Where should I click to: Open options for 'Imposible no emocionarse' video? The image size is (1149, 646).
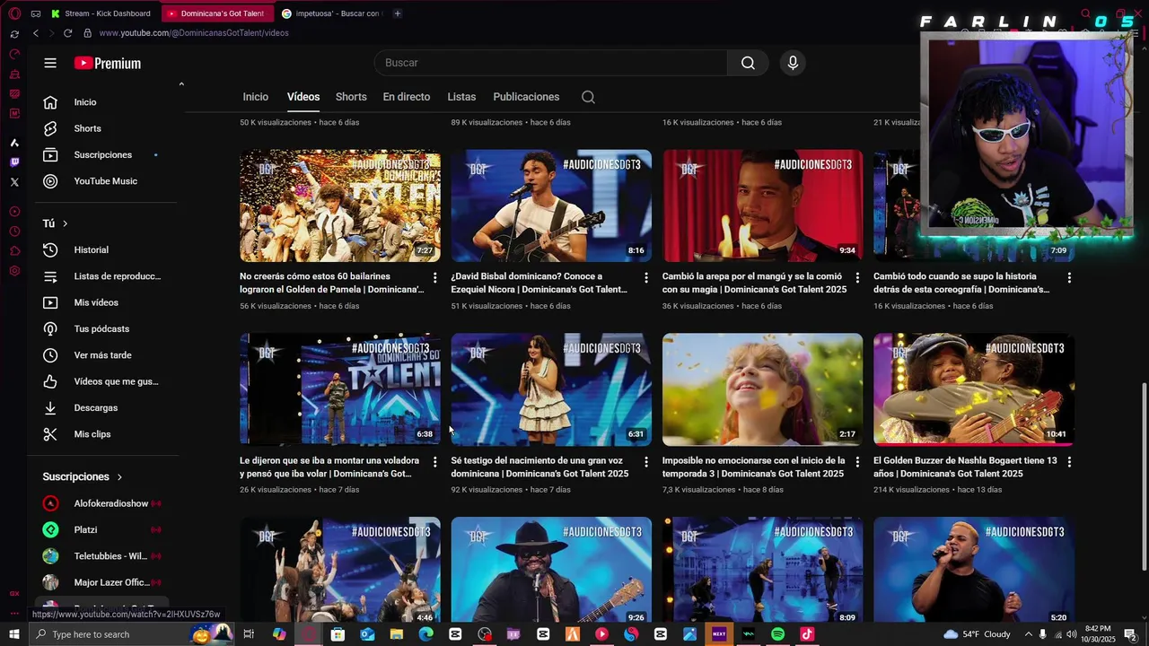coord(857,462)
